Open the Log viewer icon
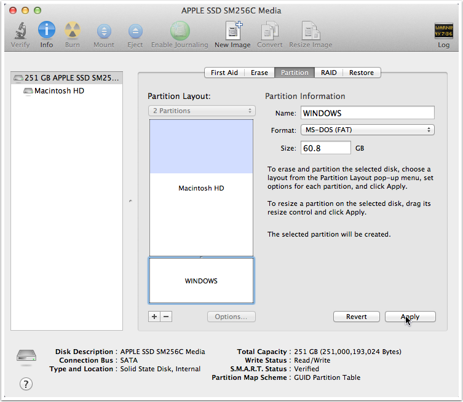Viewport: 463px width, 402px height. tap(443, 31)
